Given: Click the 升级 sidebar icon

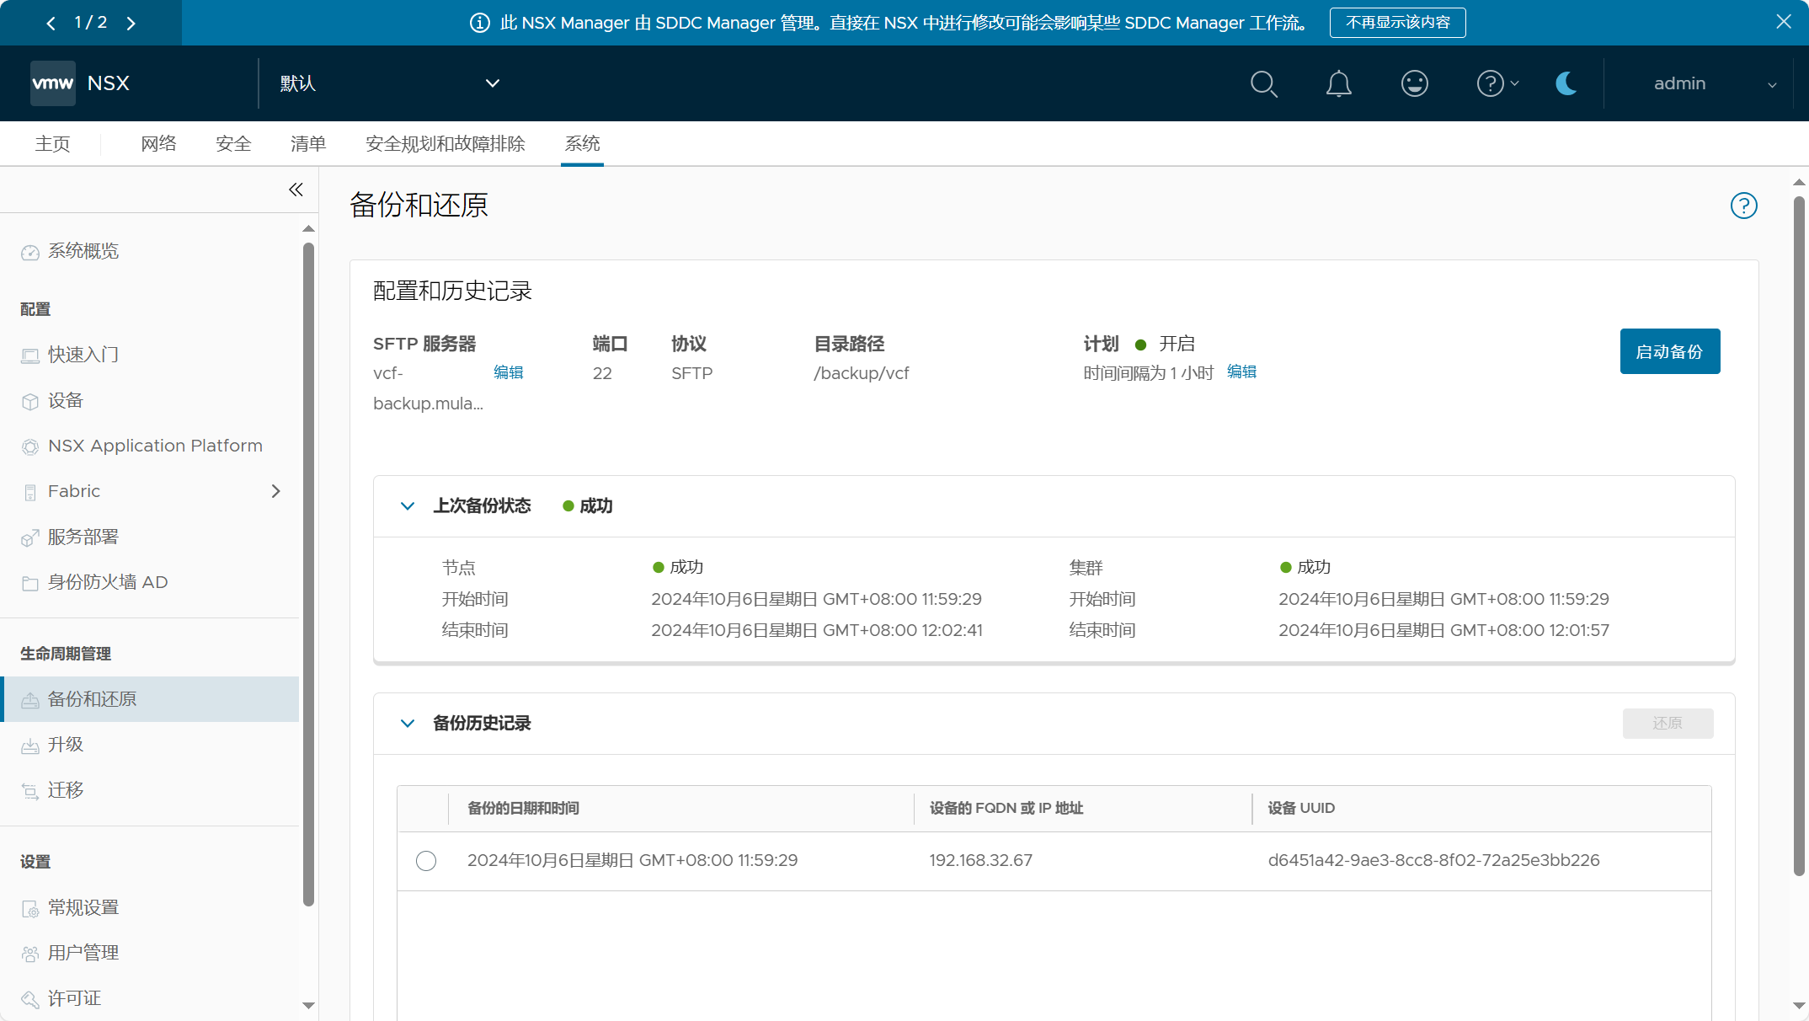Looking at the screenshot, I should pos(30,746).
